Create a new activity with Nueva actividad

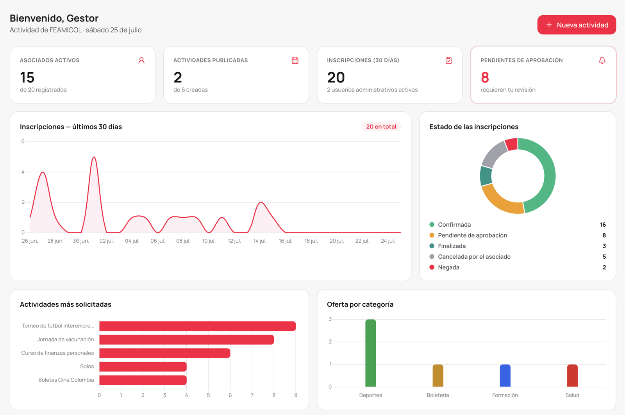[x=577, y=25]
